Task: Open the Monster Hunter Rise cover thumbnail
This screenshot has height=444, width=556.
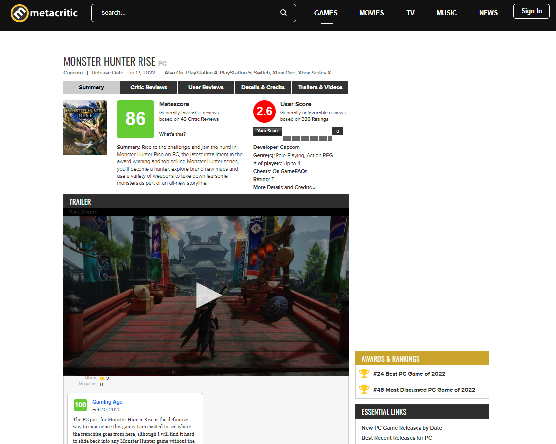Action: [x=85, y=128]
